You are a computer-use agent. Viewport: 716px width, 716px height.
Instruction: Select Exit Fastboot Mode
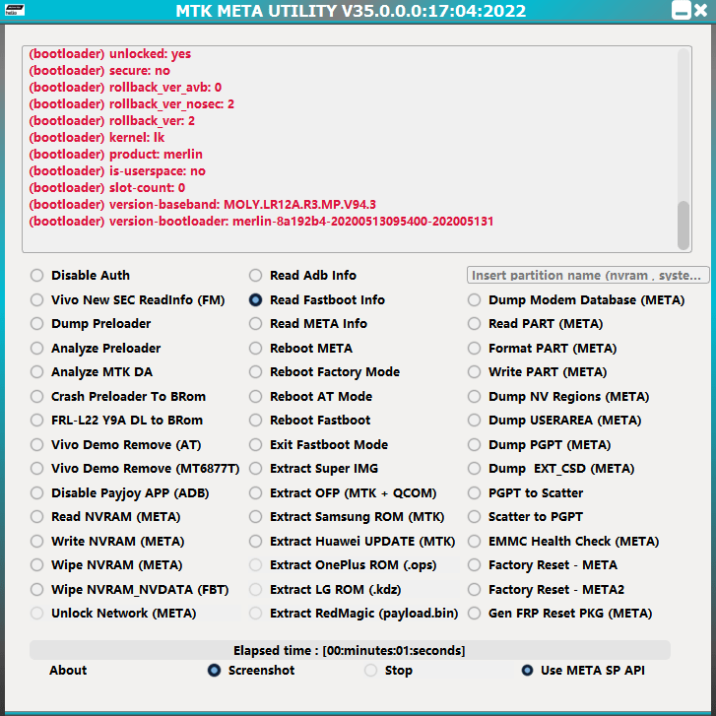[256, 445]
